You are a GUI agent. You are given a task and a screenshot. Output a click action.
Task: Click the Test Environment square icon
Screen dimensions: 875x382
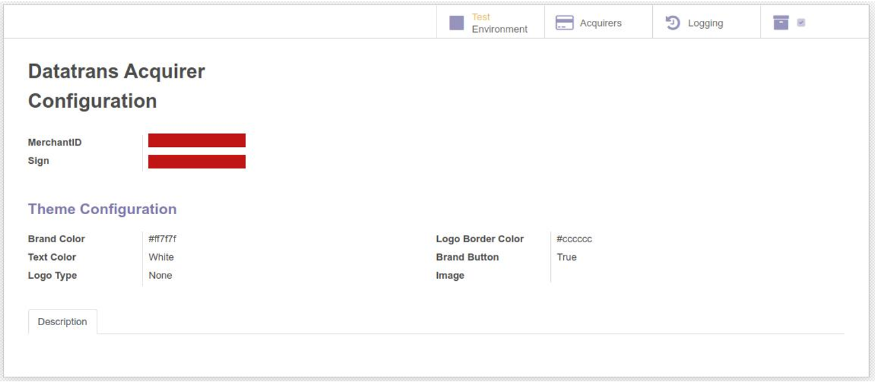pyautogui.click(x=457, y=23)
